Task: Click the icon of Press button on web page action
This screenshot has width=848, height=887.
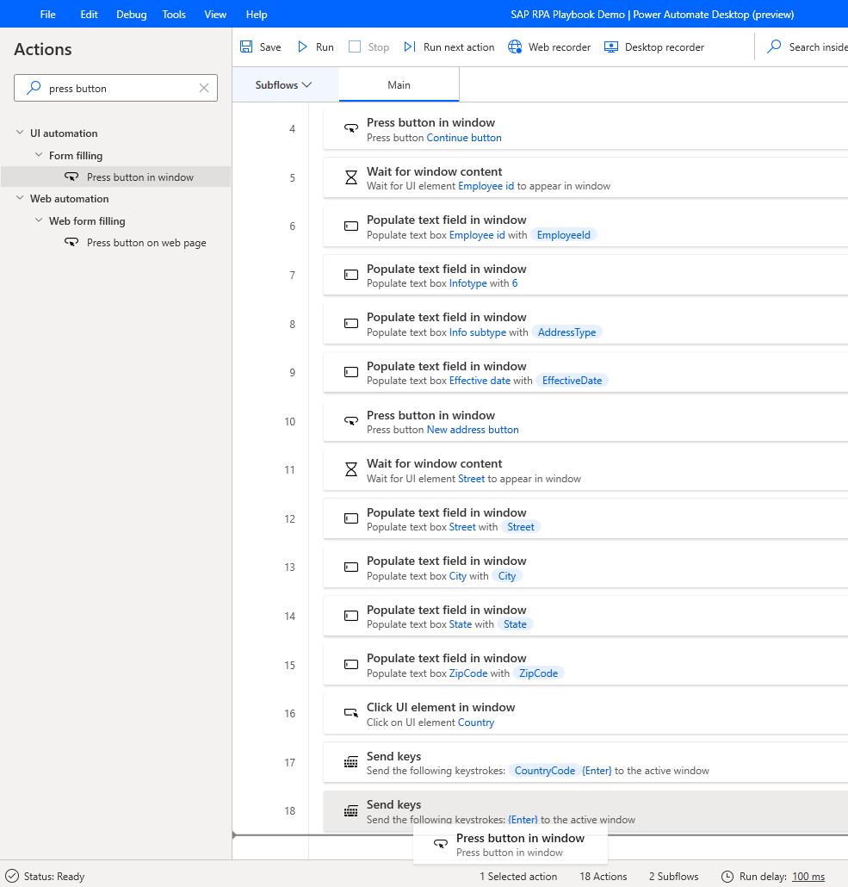Action: click(71, 243)
